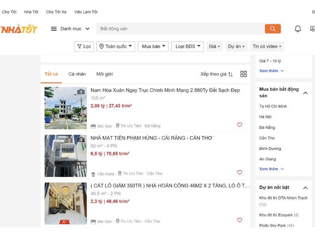Click the price 6,5 tỷ | 70,65 tr/m²
The image size is (315, 236).
[110, 153]
